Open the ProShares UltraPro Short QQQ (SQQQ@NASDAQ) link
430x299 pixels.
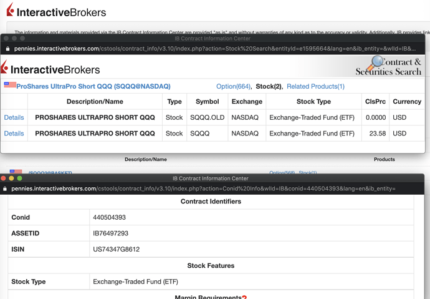tap(93, 86)
